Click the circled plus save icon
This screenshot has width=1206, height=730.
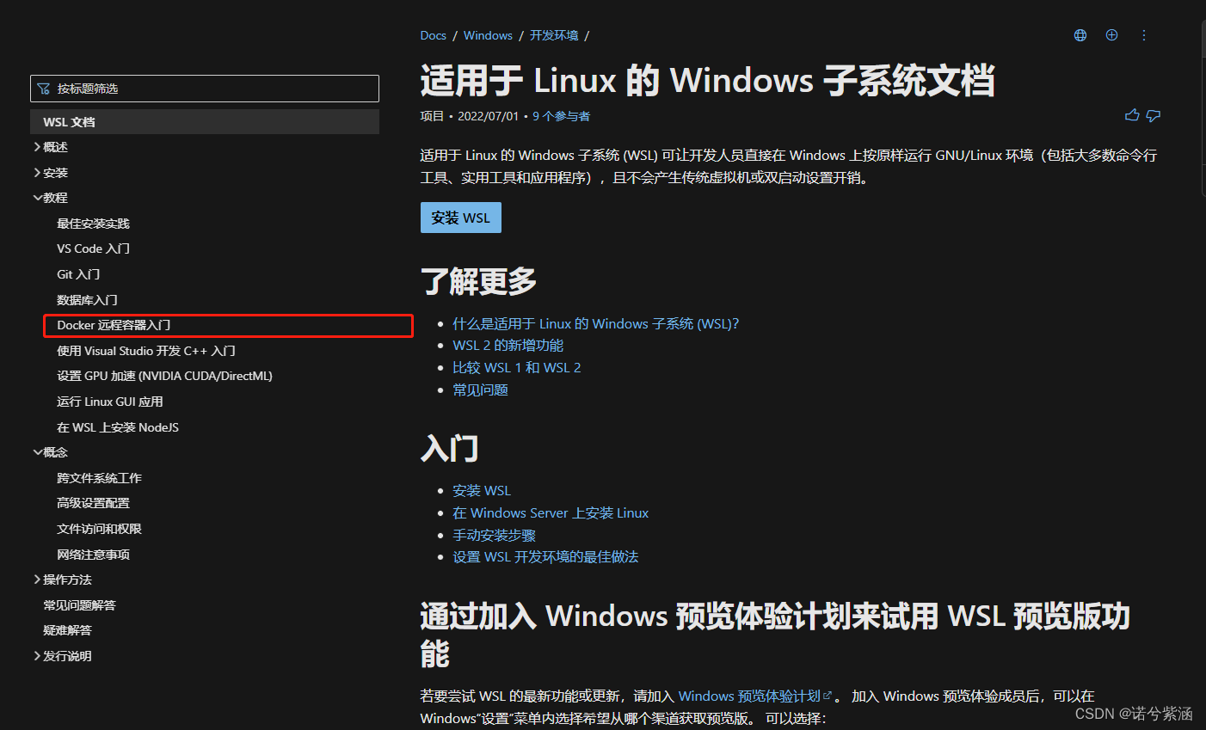pos(1112,35)
